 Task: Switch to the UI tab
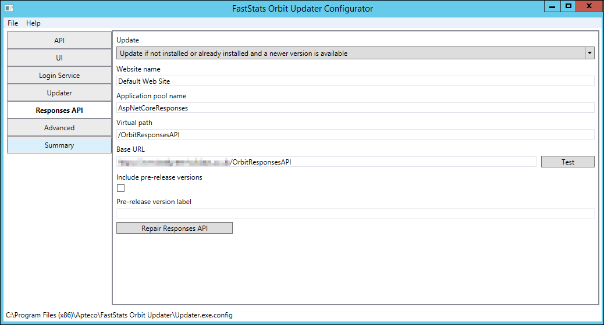pos(59,58)
